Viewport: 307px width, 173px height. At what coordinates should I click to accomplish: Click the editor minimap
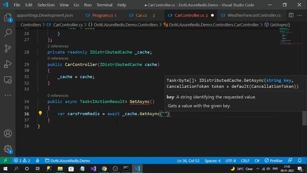(290, 37)
